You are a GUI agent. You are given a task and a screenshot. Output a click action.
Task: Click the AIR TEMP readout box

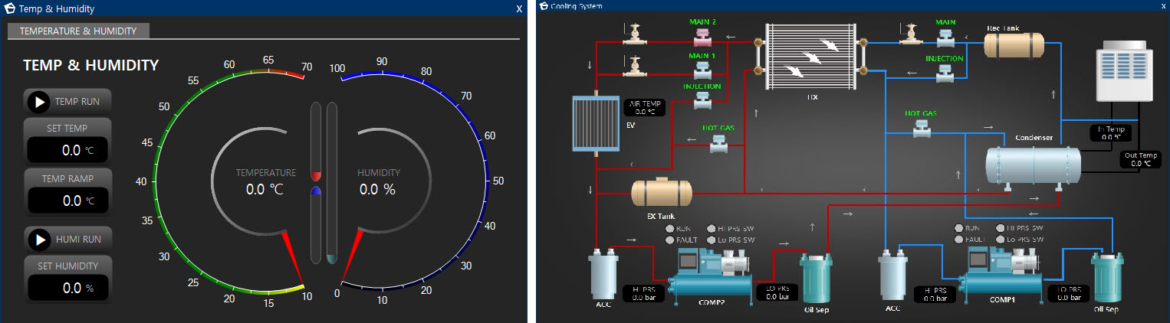pyautogui.click(x=645, y=107)
